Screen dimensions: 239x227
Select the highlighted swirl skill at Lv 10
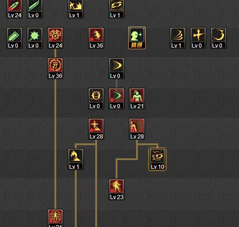(x=157, y=159)
